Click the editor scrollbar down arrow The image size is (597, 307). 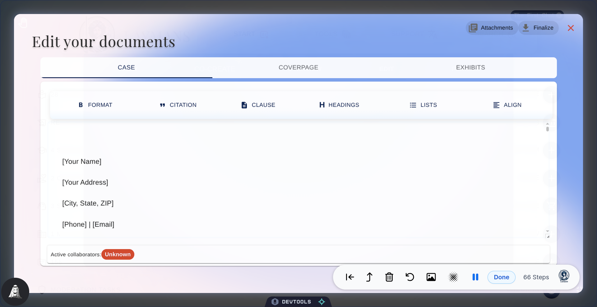[548, 231]
